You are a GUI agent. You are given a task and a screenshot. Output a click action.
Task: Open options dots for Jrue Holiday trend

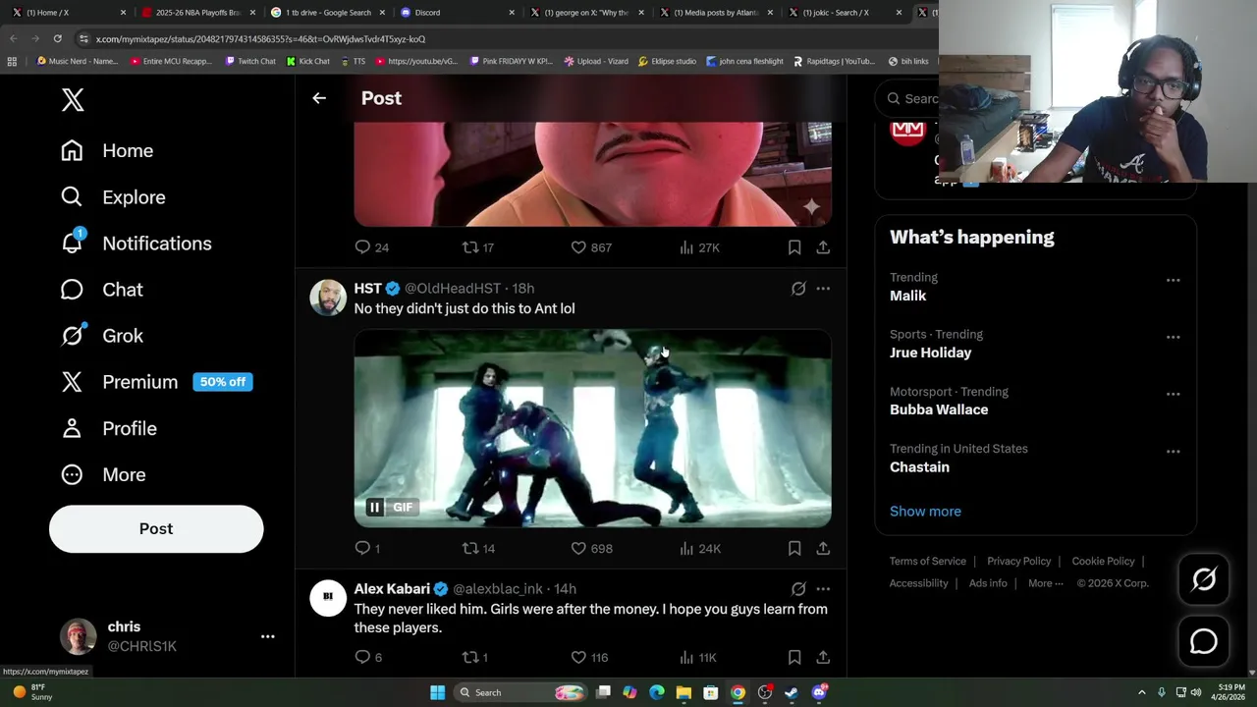coord(1173,337)
